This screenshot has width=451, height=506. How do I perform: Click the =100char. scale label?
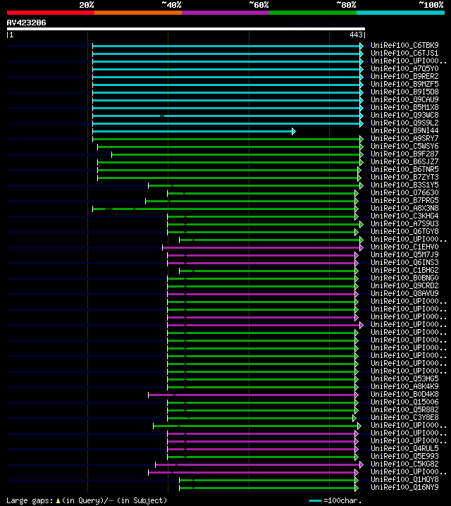[x=342, y=501]
